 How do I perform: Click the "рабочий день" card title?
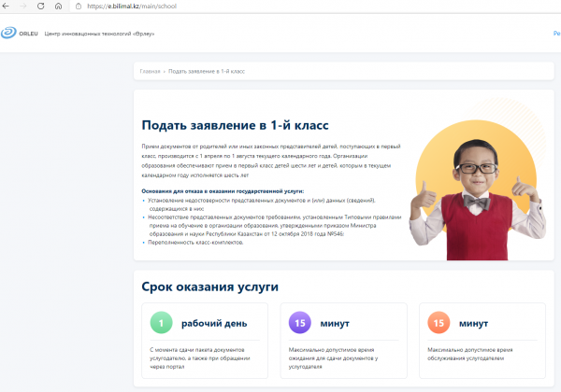[x=212, y=324]
